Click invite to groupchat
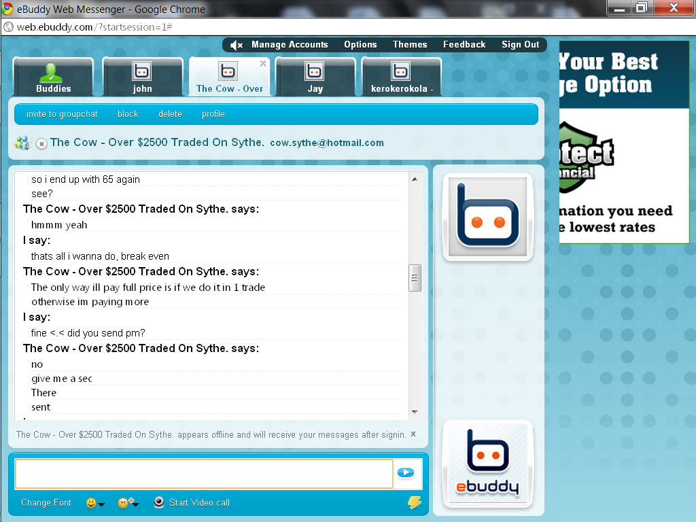Screen dimensions: 696x522 (62, 114)
